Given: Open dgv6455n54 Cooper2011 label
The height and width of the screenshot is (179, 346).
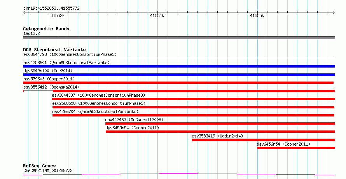Looking at the screenshot, I should pos(132,128).
